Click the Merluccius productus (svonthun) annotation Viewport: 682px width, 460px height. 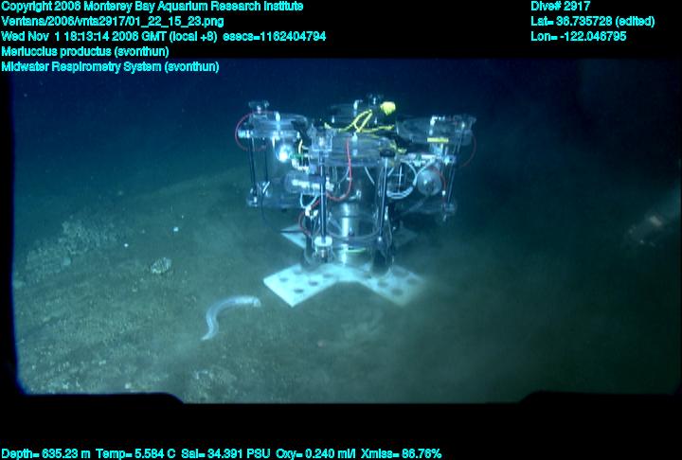pos(85,51)
